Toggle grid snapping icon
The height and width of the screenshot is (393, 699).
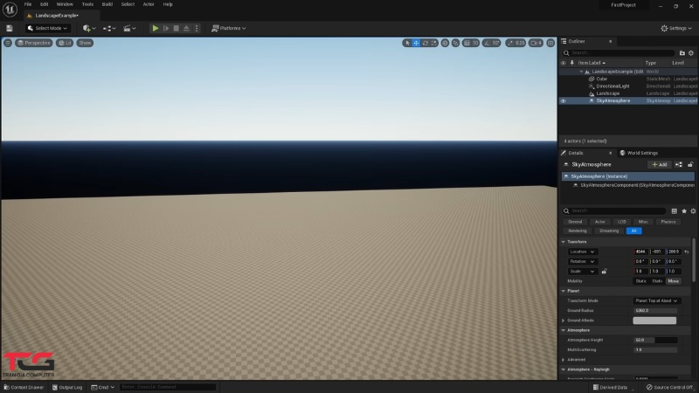[x=467, y=43]
